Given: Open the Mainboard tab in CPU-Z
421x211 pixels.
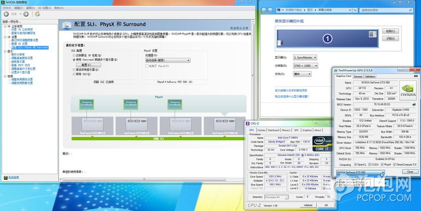Looking at the screenshot, I should 274,130.
